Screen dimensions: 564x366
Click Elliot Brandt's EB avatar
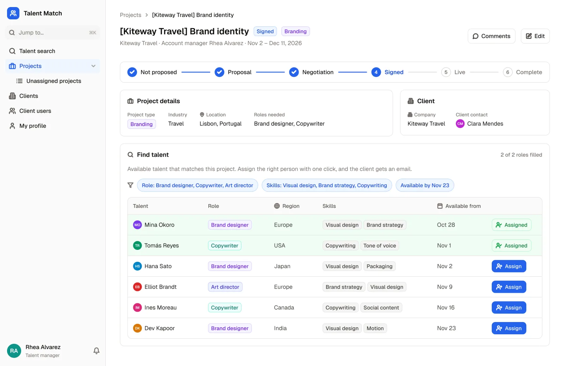(137, 287)
